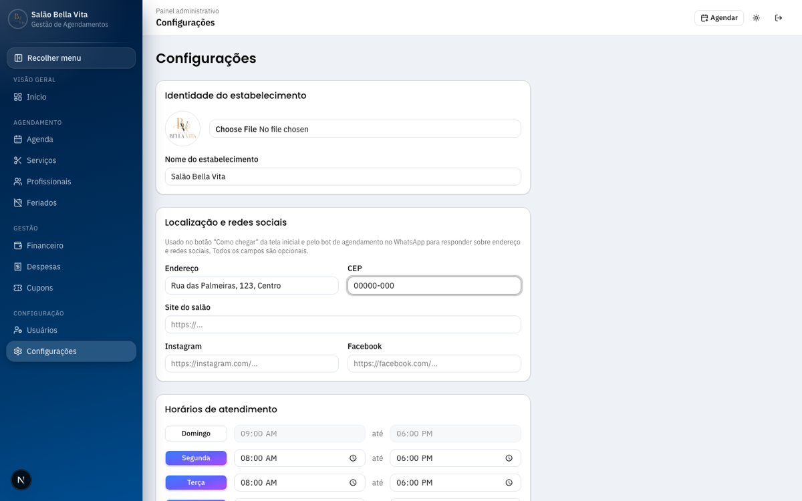Click the Agendar calendar icon
802x501 pixels.
click(x=704, y=18)
